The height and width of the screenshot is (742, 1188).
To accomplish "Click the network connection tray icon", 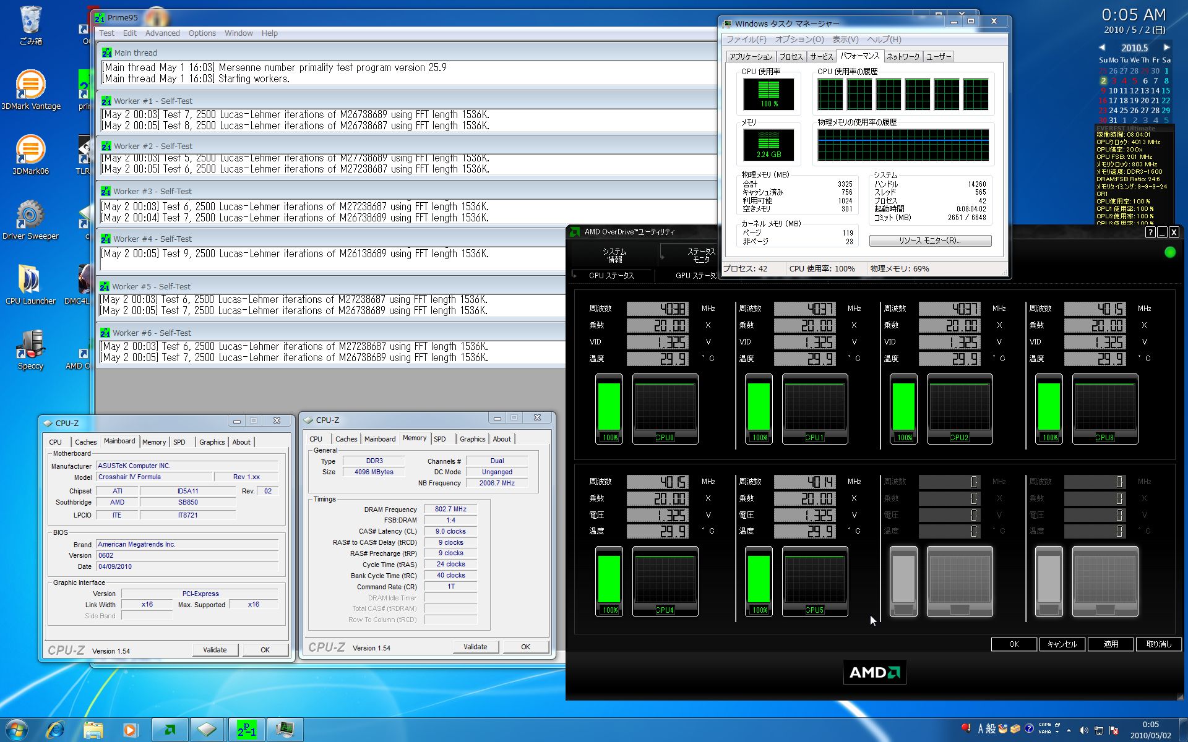I will (1099, 730).
